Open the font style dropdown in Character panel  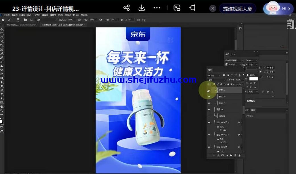pyautogui.click(x=252, y=61)
